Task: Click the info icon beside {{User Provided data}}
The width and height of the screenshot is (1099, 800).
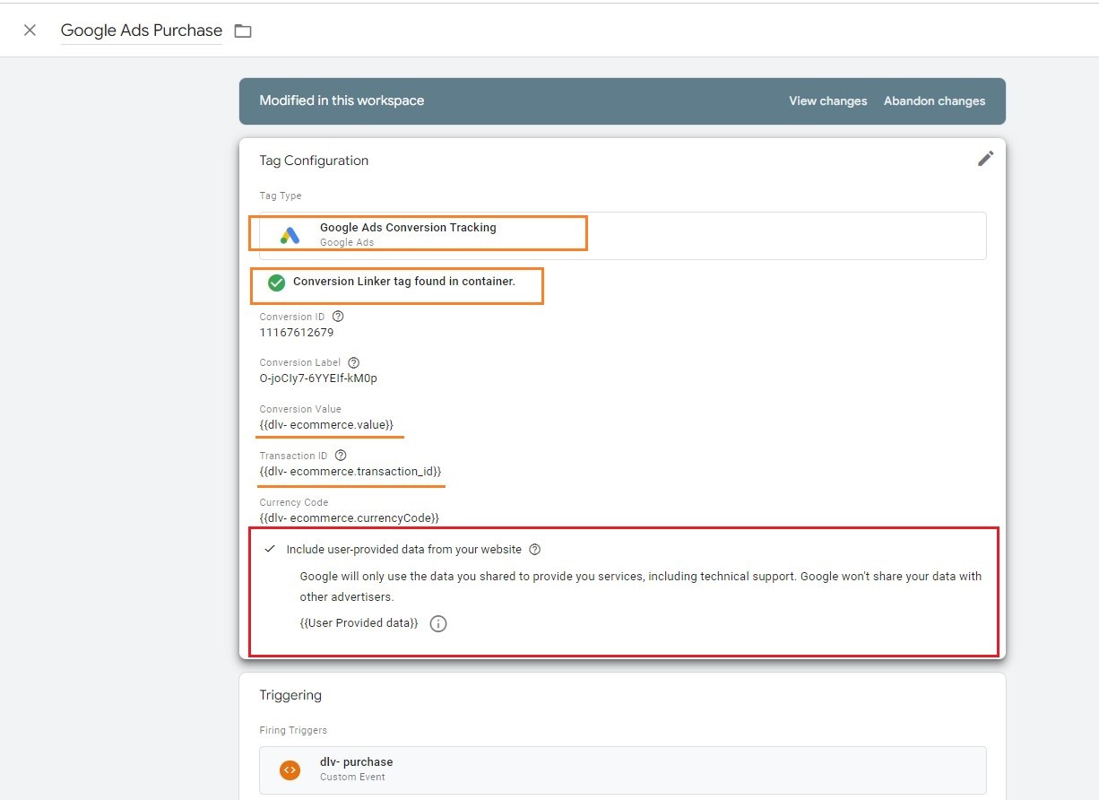Action: pyautogui.click(x=437, y=623)
